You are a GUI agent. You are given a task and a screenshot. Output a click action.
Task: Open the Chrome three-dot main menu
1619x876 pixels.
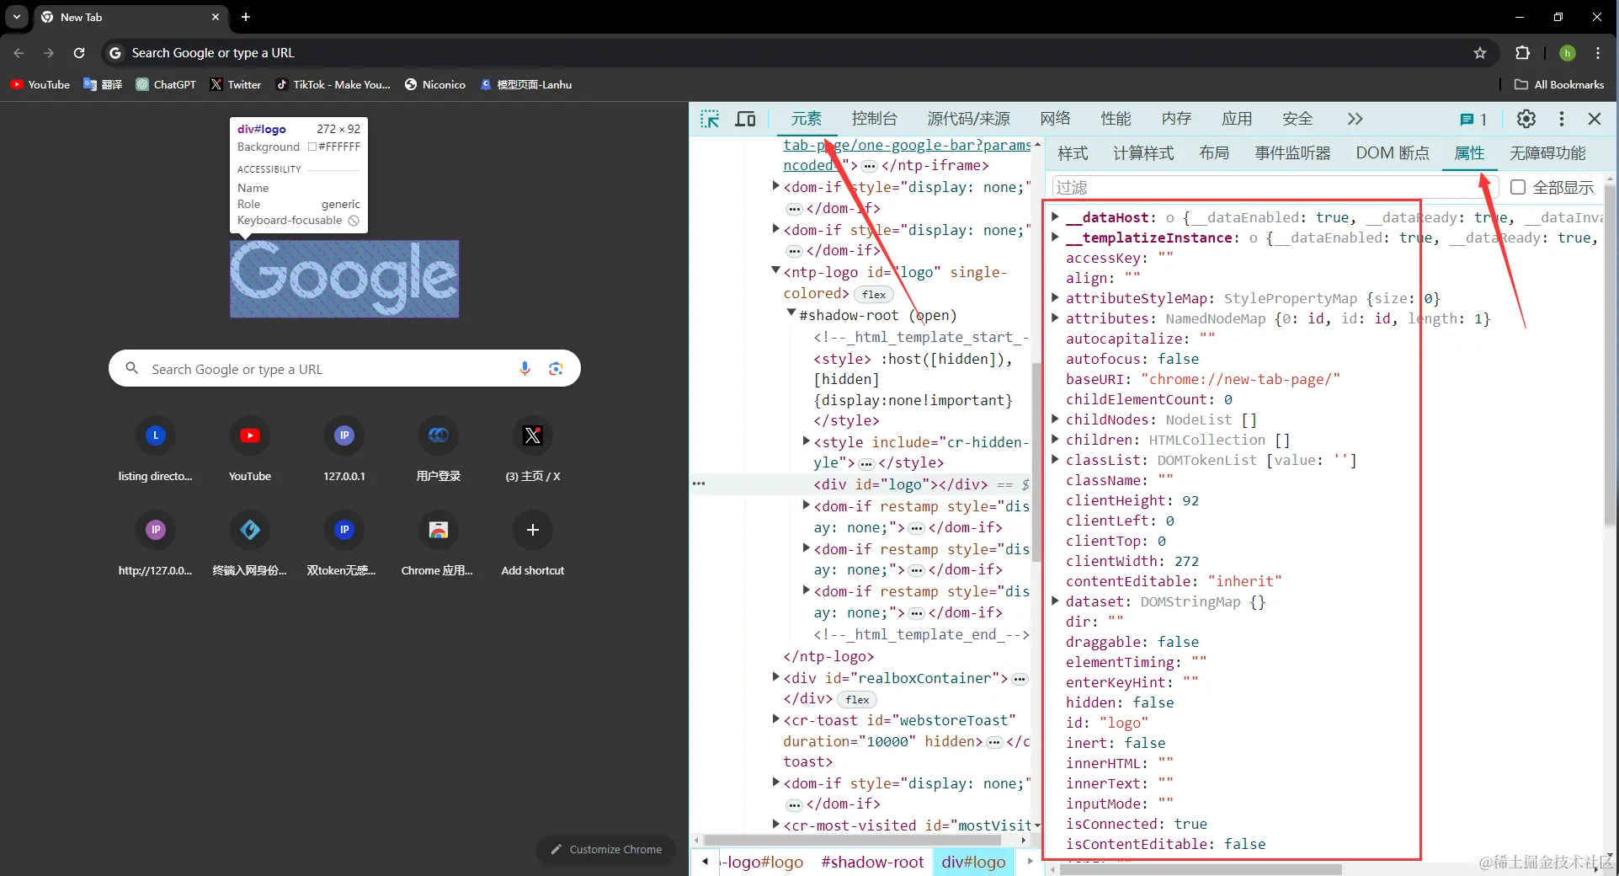coord(1598,53)
